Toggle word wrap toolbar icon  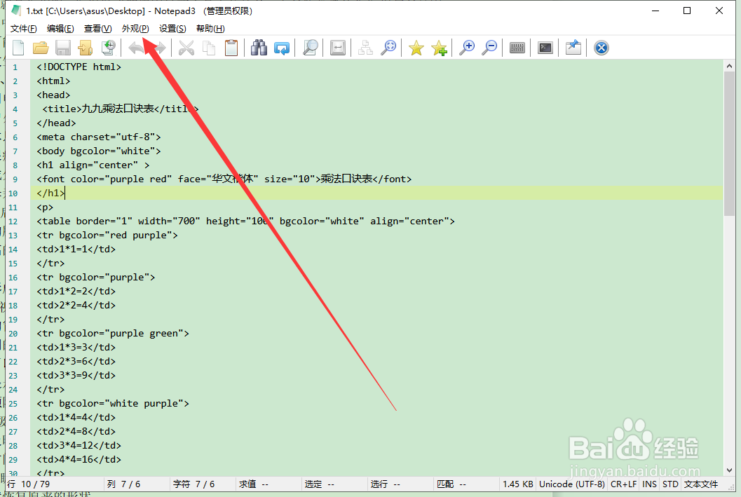coord(338,48)
